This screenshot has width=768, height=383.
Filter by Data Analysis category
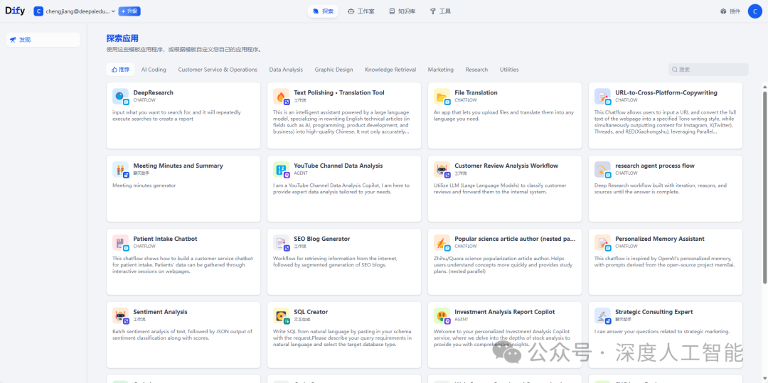pos(286,70)
